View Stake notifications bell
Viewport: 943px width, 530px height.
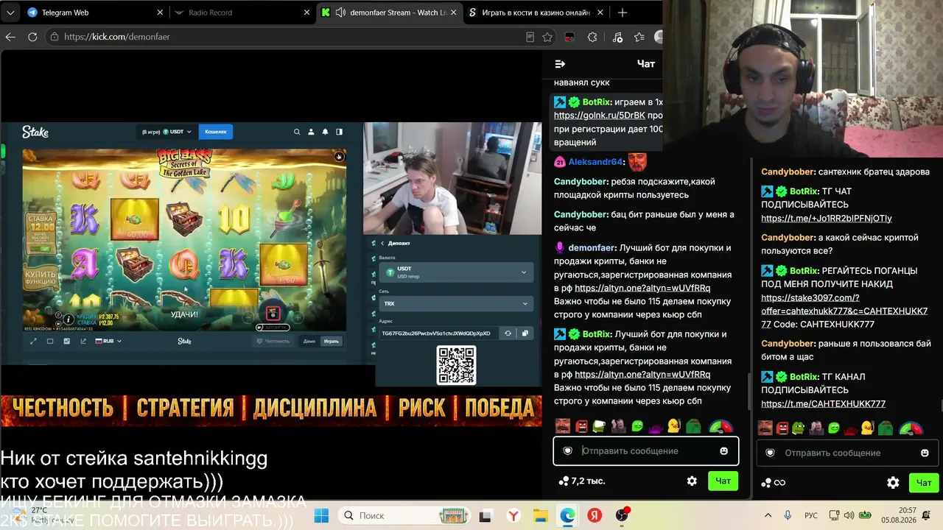[325, 132]
